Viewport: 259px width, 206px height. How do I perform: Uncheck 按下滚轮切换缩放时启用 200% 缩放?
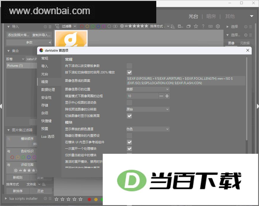(129, 72)
